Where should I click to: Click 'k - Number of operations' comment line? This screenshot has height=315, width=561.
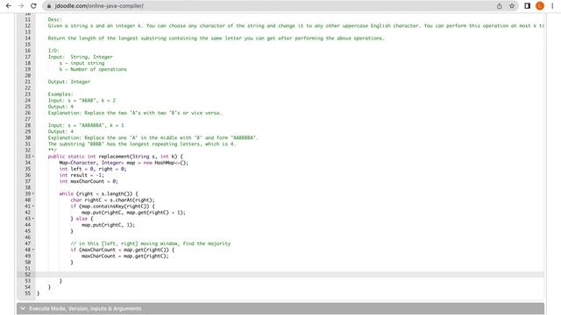pyautogui.click(x=93, y=69)
